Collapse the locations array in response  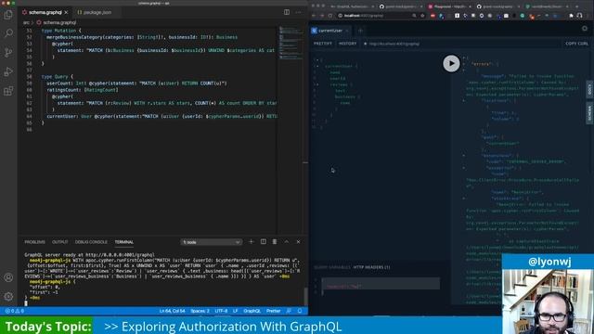point(464,101)
